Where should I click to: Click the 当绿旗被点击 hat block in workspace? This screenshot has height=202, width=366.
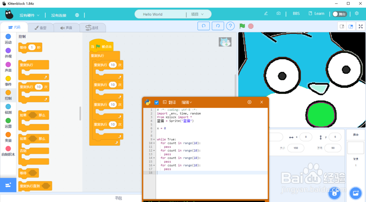[101, 45]
